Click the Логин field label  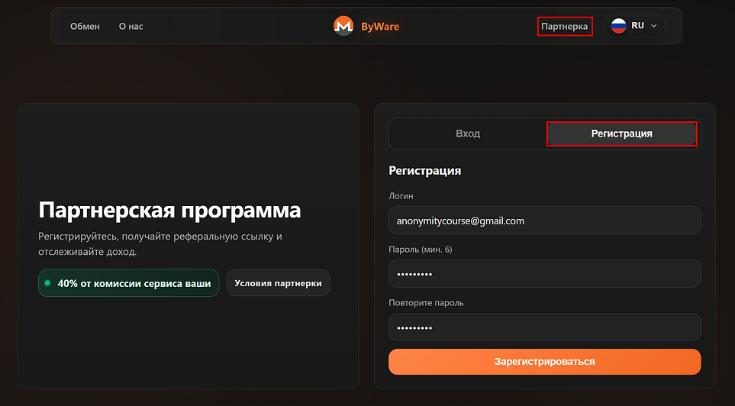coord(401,196)
